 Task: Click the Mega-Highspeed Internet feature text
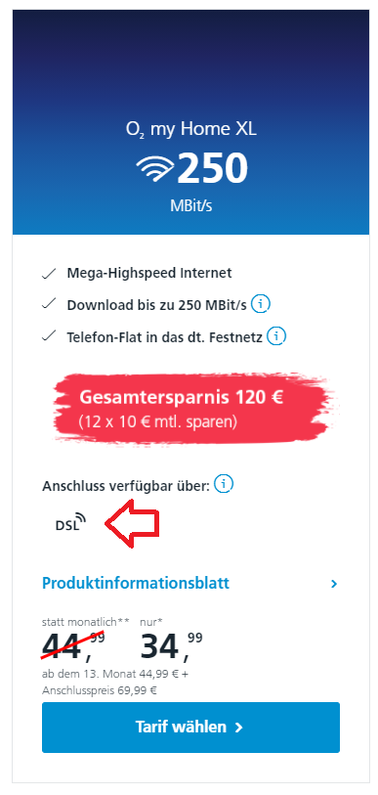coord(149,273)
